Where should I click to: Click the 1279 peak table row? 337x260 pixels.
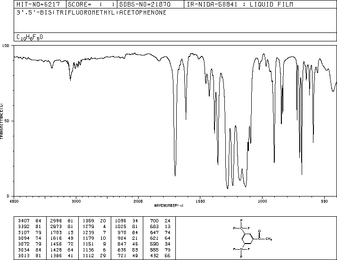click(94, 227)
